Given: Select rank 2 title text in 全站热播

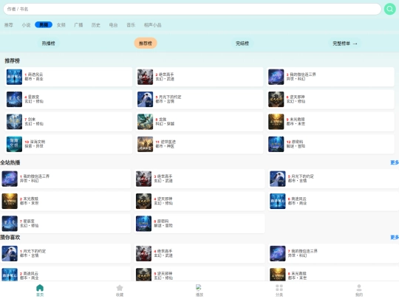Looking at the screenshot, I should click(x=30, y=199).
